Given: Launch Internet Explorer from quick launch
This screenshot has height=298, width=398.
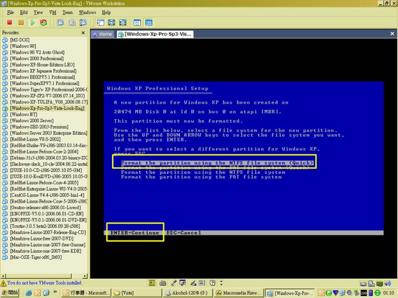Looking at the screenshot, I should coord(28,293).
